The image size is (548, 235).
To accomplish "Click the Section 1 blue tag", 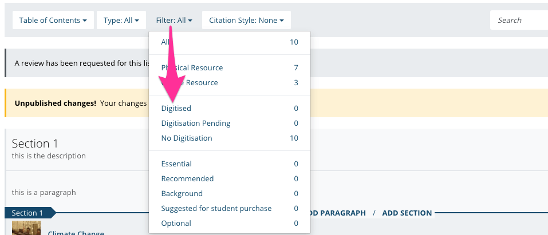I will coord(27,213).
